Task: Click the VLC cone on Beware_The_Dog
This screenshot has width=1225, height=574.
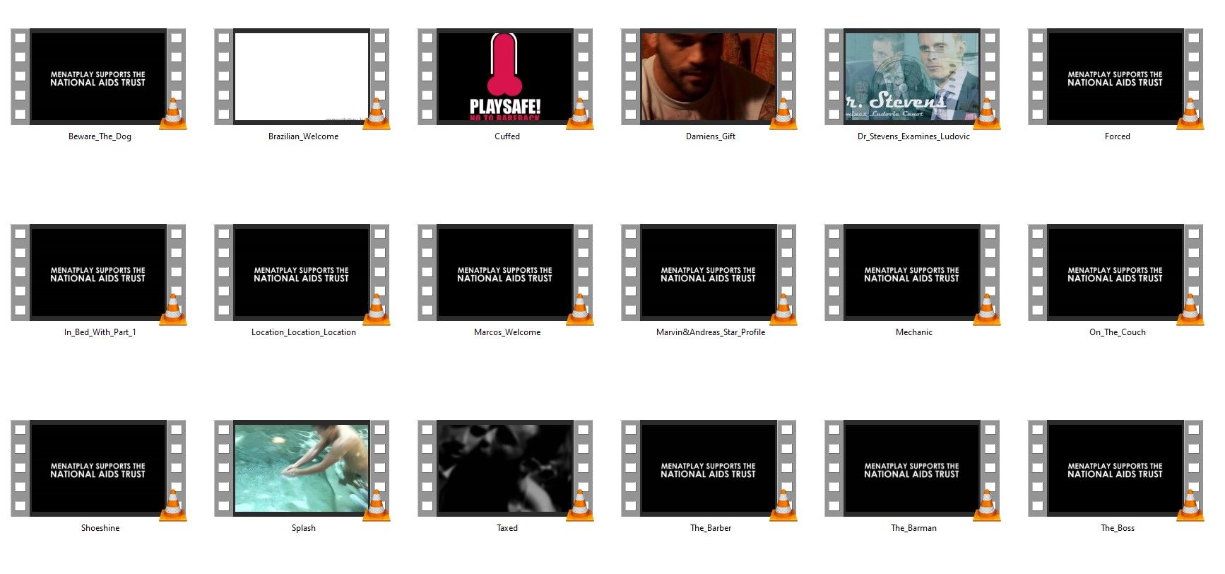Action: tap(173, 114)
